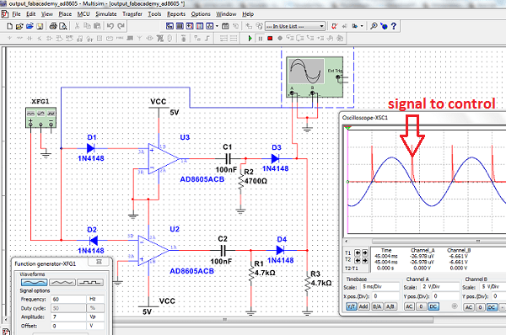This screenshot has height=335, width=506.
Task: Stop the simulation with red square
Action: pyautogui.click(x=270, y=39)
